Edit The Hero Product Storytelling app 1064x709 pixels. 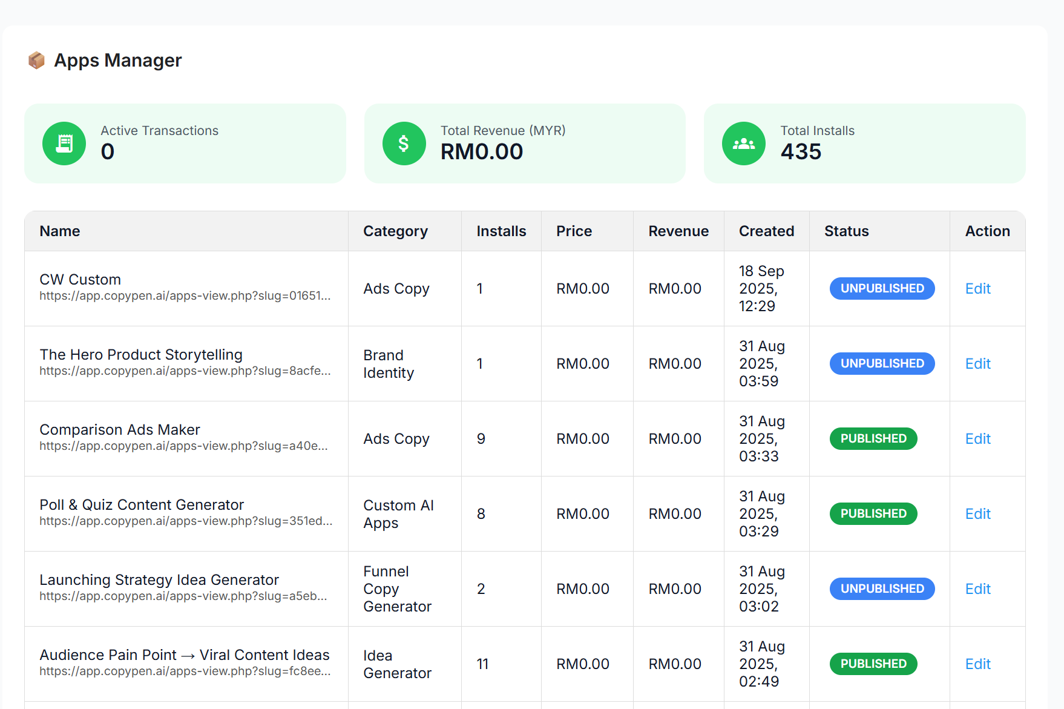tap(977, 363)
